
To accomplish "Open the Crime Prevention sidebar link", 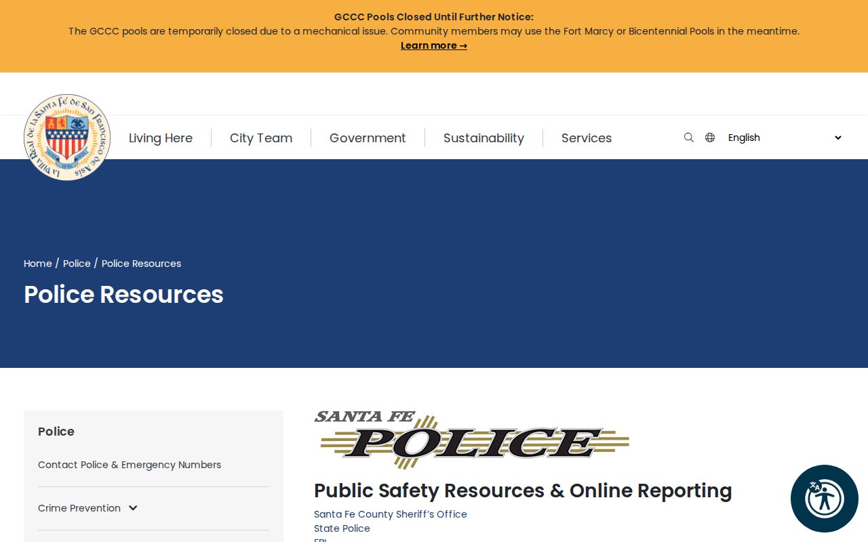I will click(79, 508).
